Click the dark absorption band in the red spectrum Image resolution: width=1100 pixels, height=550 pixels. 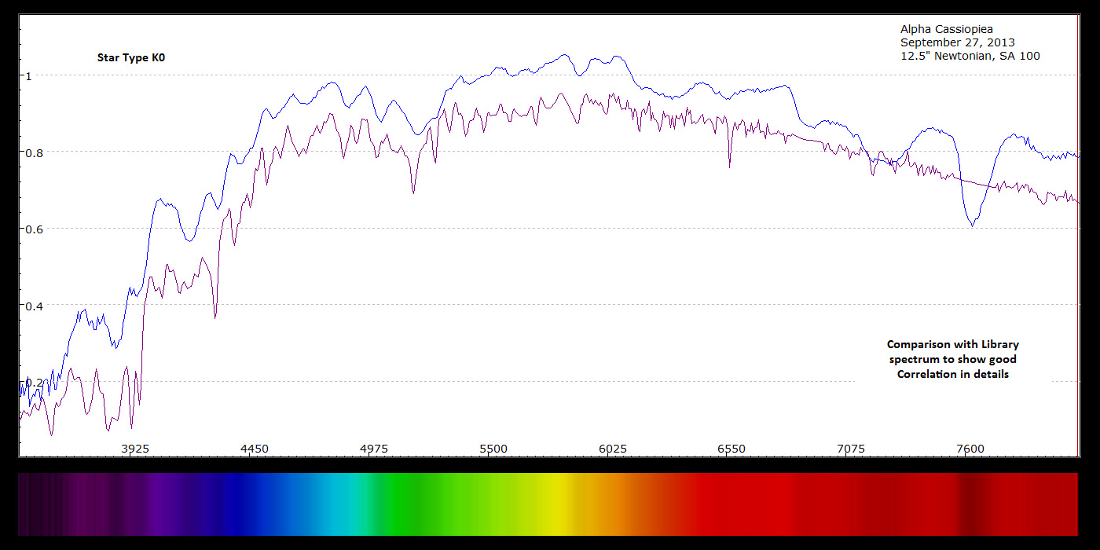[973, 504]
